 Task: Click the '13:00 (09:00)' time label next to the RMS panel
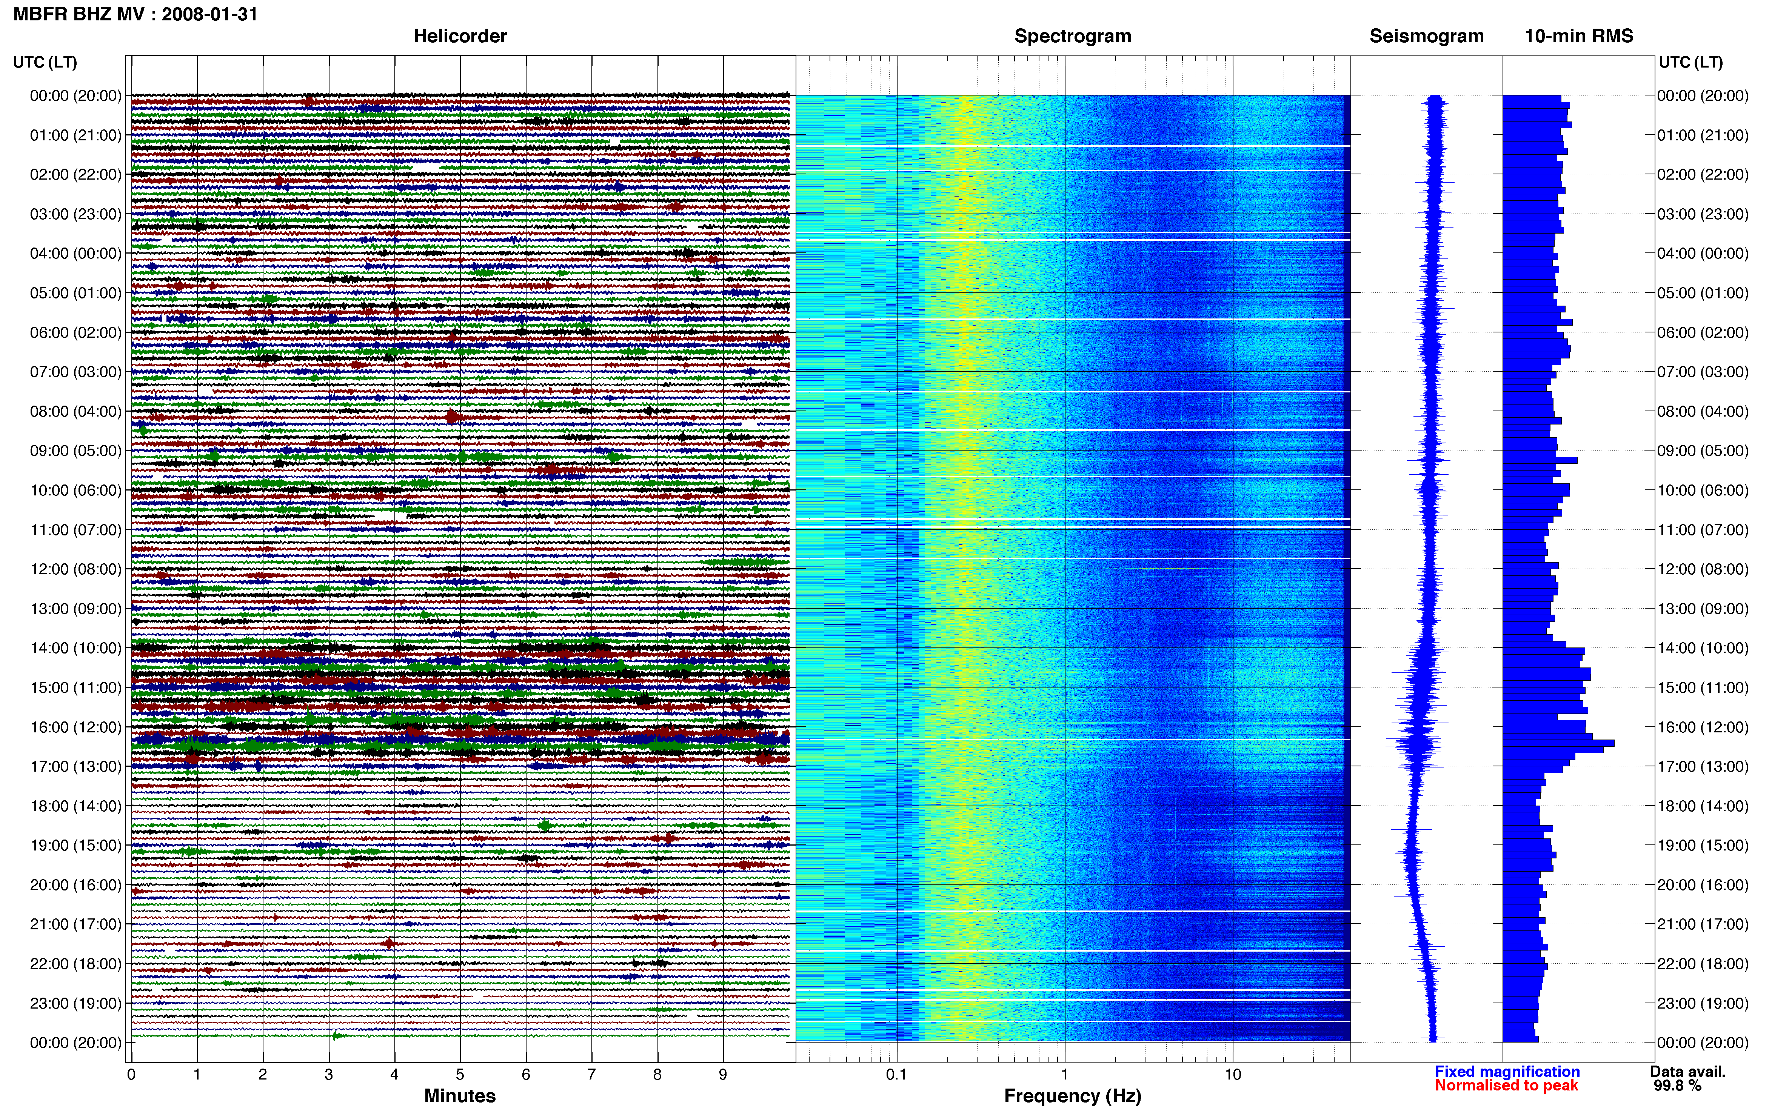(x=1703, y=609)
